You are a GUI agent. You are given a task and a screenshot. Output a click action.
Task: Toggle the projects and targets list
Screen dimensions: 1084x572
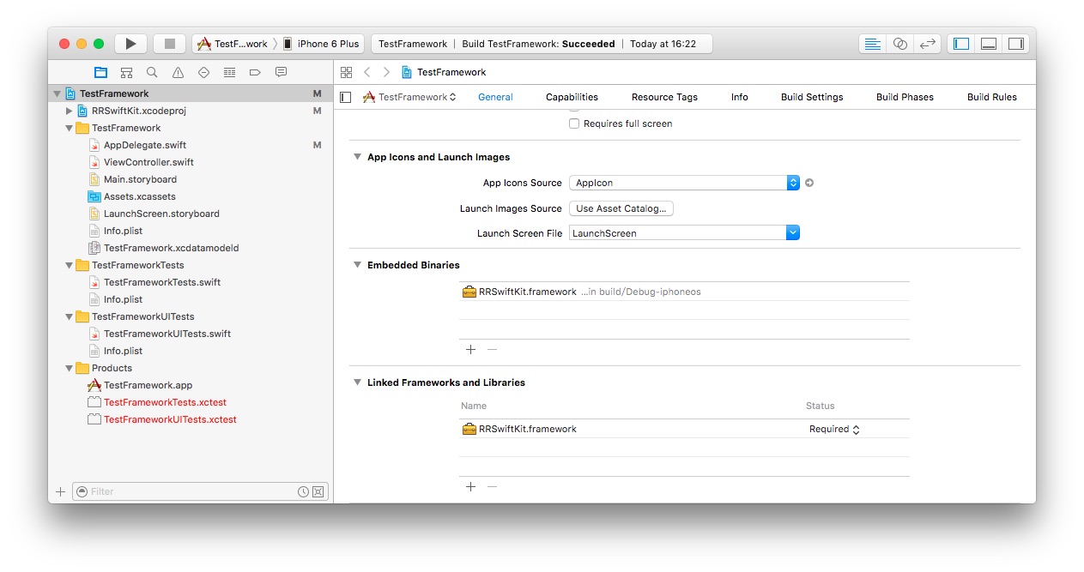346,97
